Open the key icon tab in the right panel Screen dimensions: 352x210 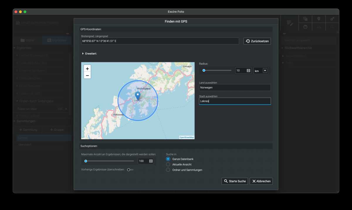pos(332,19)
